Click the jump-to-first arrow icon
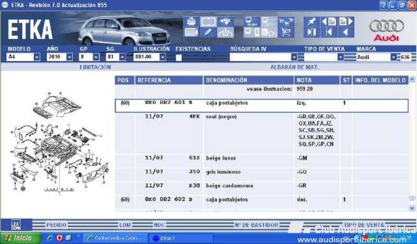Image resolution: width=417 pixels, height=244 pixels. click(x=329, y=32)
